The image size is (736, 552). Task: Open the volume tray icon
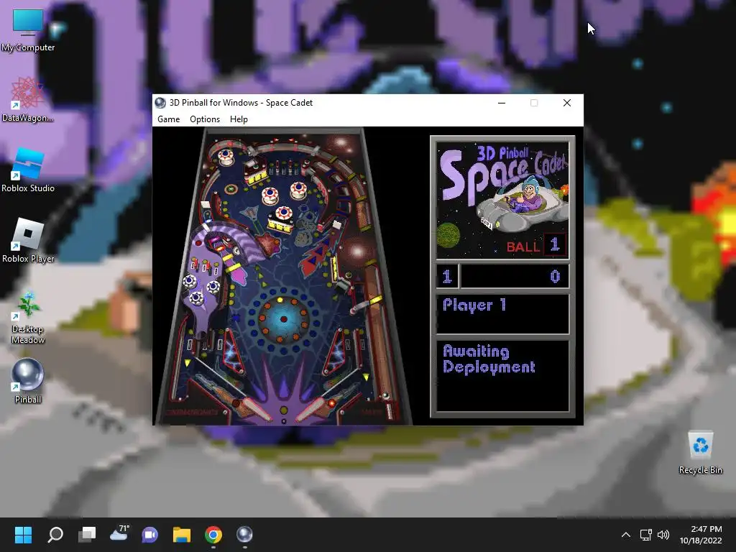[x=663, y=535]
